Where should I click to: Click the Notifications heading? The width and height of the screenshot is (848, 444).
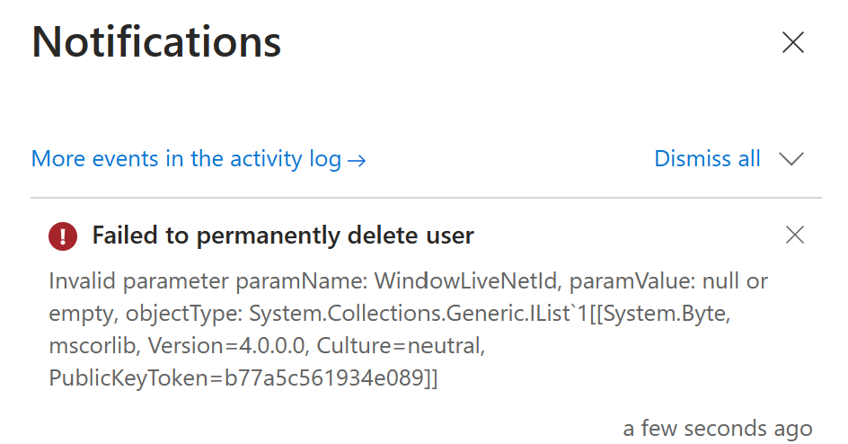[156, 42]
